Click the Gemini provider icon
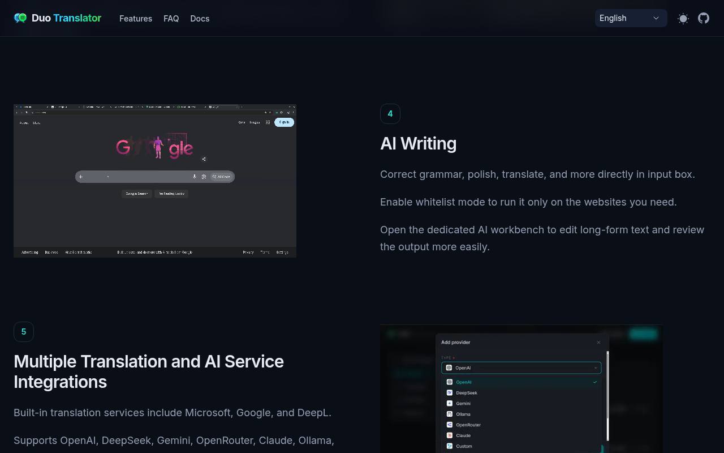This screenshot has width=724, height=453. point(450,403)
